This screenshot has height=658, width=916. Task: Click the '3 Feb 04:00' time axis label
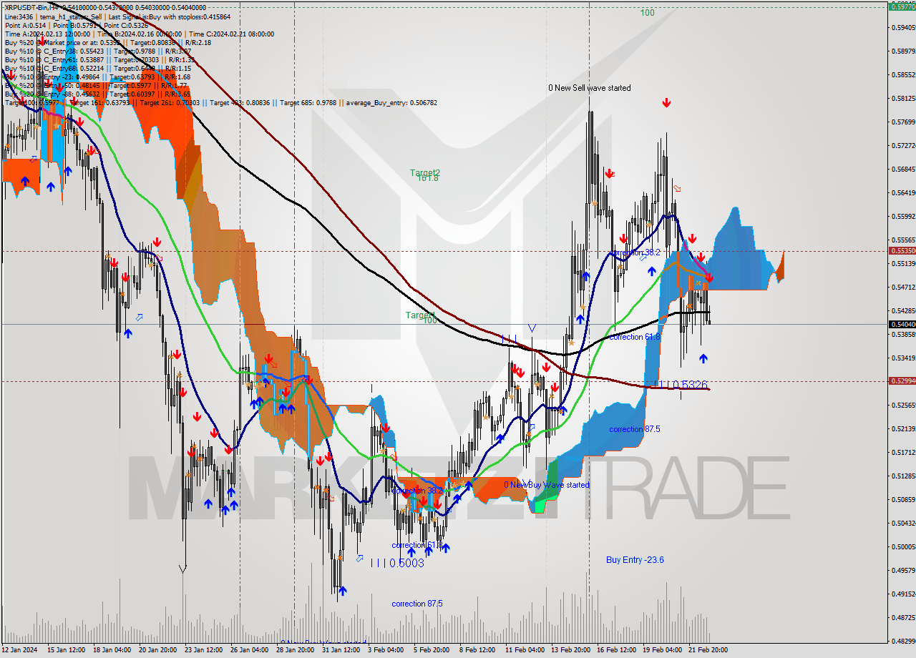[x=386, y=650]
